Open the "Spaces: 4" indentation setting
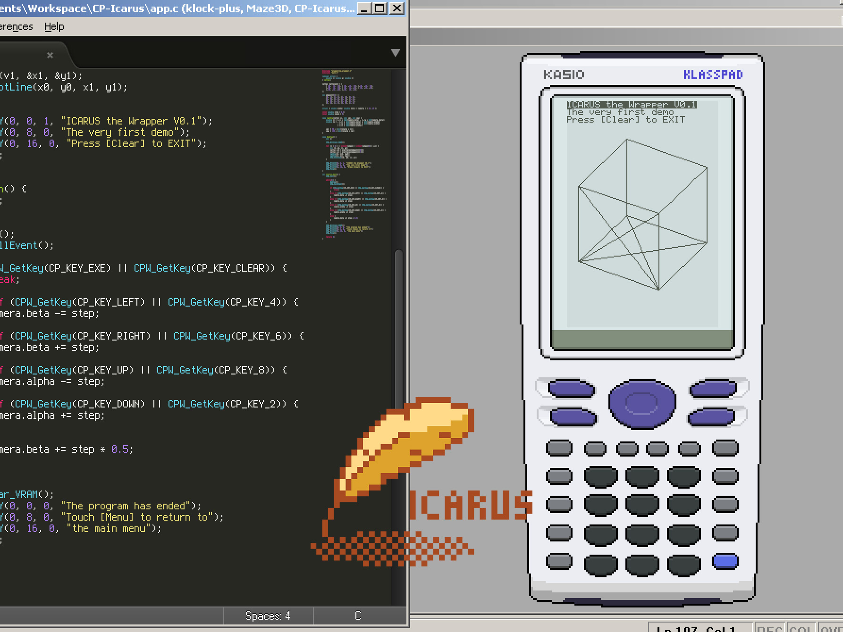The height and width of the screenshot is (632, 843). (268, 615)
